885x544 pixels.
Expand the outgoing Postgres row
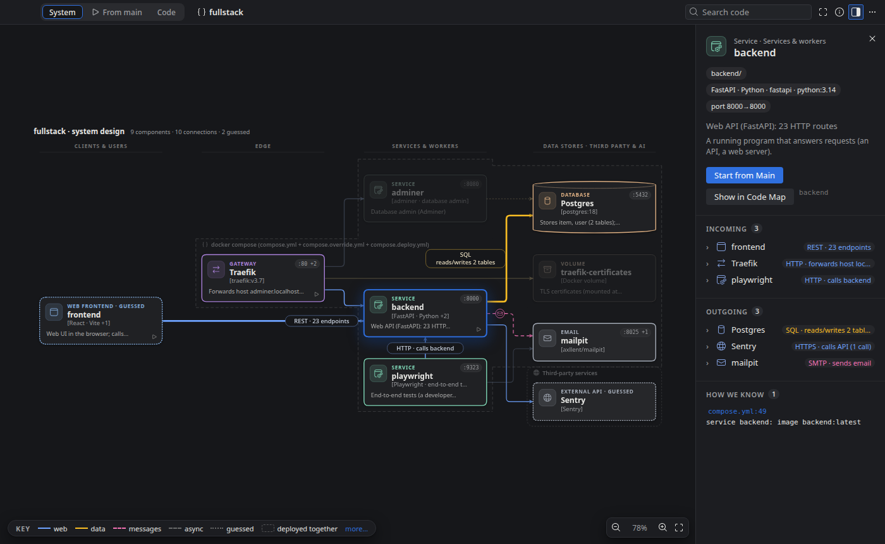[790, 330]
